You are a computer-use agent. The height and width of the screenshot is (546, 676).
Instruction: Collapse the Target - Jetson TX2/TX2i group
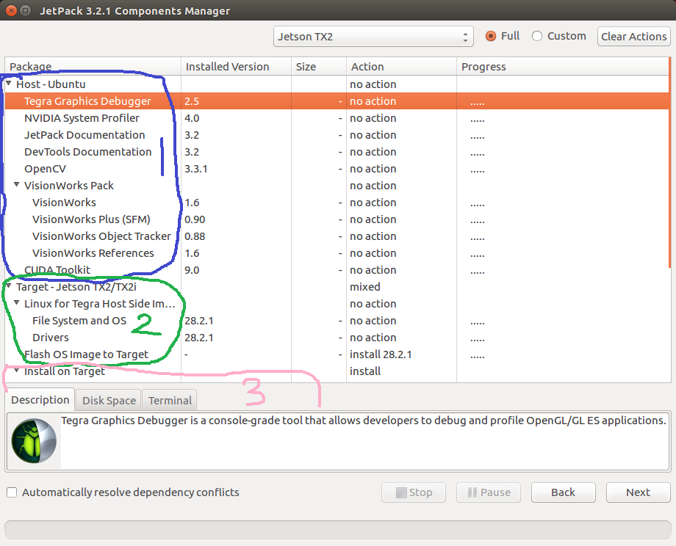(x=9, y=286)
